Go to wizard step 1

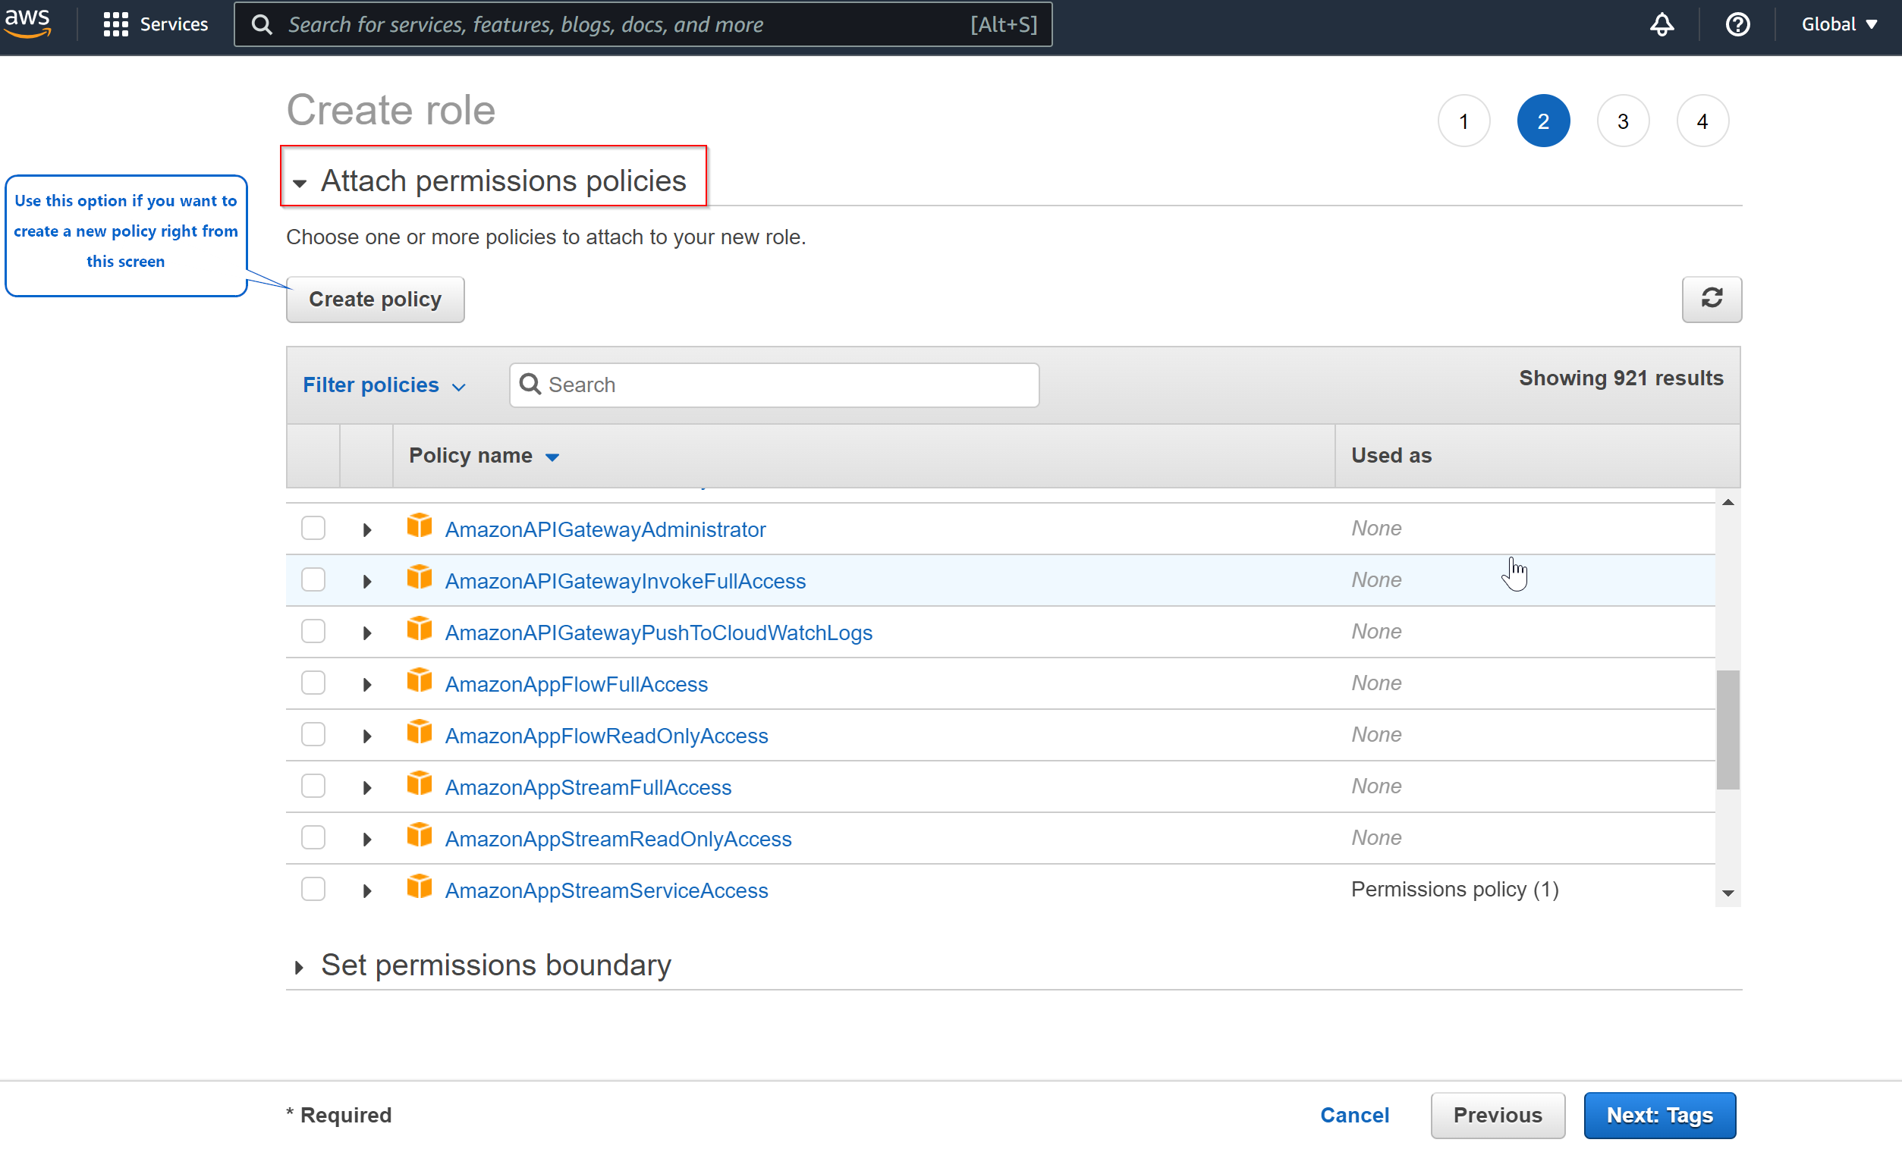(x=1463, y=121)
